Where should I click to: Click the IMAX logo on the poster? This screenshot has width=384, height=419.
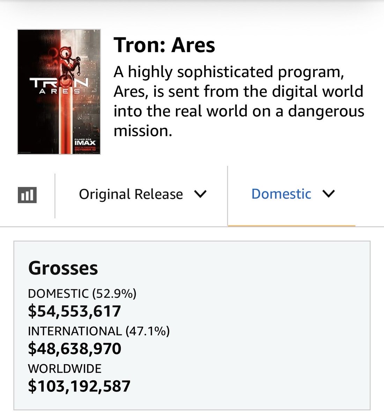click(x=85, y=143)
